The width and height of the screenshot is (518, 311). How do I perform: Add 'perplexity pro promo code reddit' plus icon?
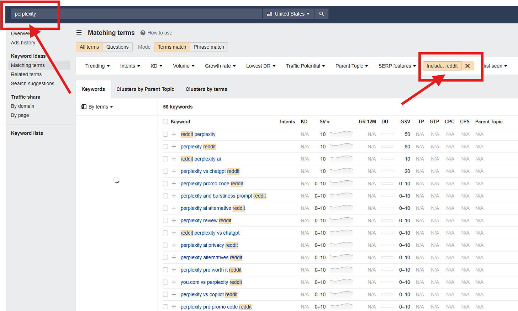174,307
